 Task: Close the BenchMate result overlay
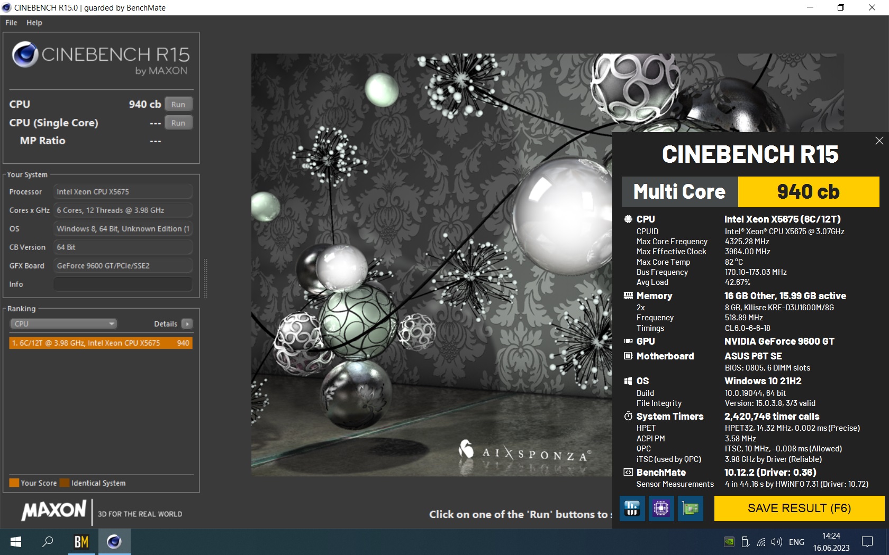point(879,141)
